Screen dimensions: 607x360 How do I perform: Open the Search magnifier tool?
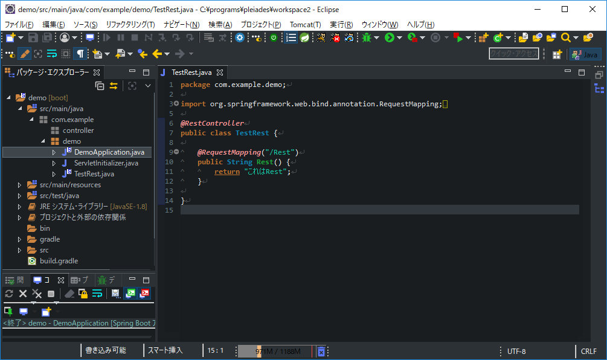pos(565,37)
